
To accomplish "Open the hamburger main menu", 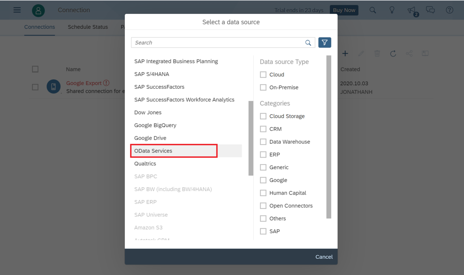I will [17, 10].
